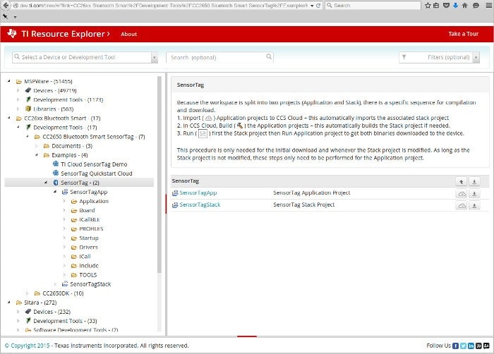Follow TI on LinkedIn icon

[471, 346]
